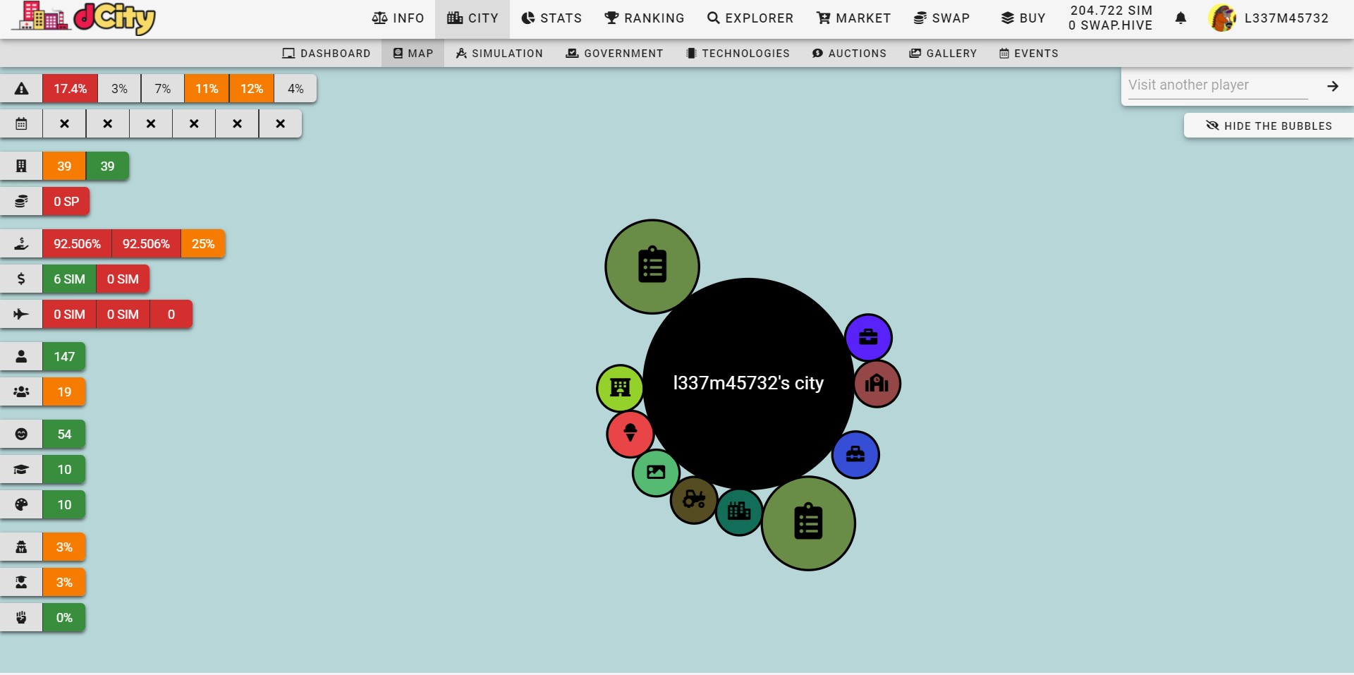Image resolution: width=1354 pixels, height=675 pixels.
Task: Click the raised fist icon
Action: click(x=21, y=618)
